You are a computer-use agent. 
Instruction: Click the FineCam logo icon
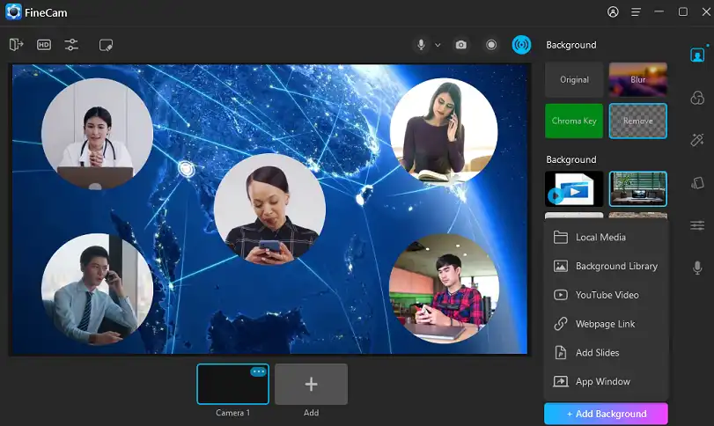[x=13, y=11]
